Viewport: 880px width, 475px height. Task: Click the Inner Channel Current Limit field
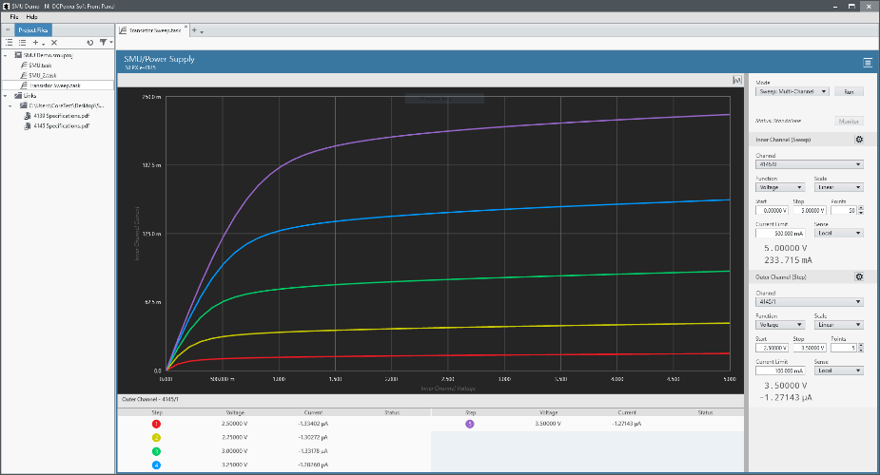tap(778, 233)
